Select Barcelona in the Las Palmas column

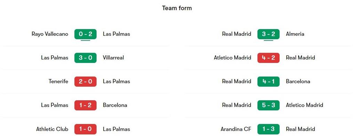[115, 105]
